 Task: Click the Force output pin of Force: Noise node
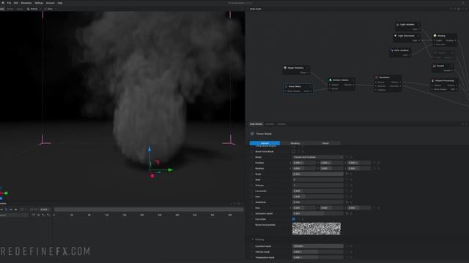[311, 91]
